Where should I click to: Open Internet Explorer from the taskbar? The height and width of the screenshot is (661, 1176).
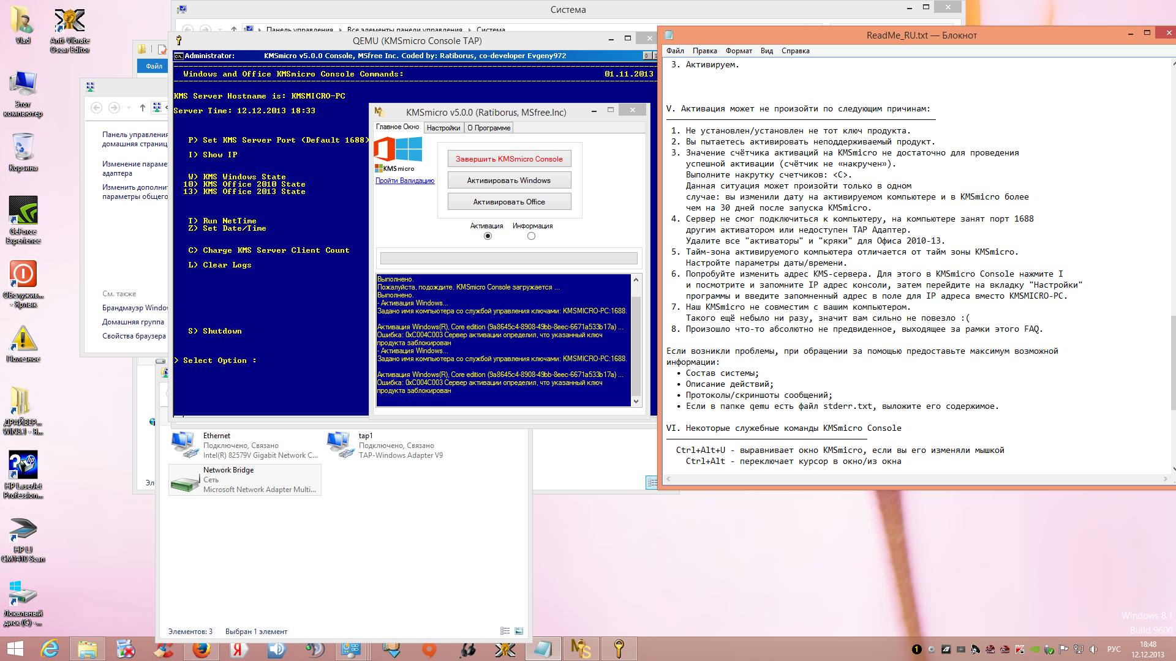pyautogui.click(x=50, y=649)
